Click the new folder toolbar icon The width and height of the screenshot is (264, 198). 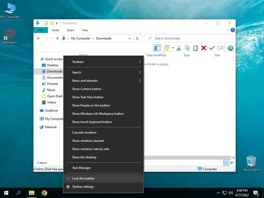tap(166, 48)
